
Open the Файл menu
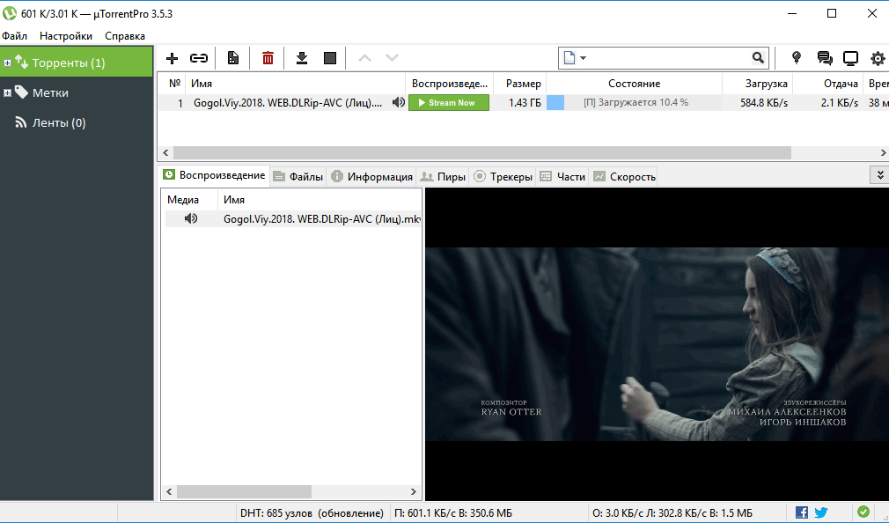pos(15,36)
